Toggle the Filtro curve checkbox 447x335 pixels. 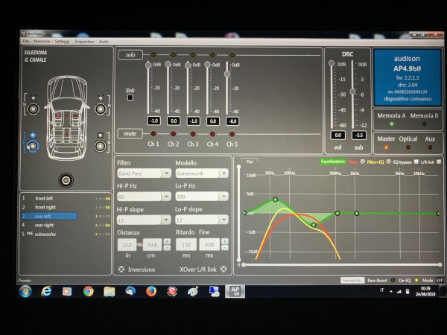pyautogui.click(x=362, y=162)
